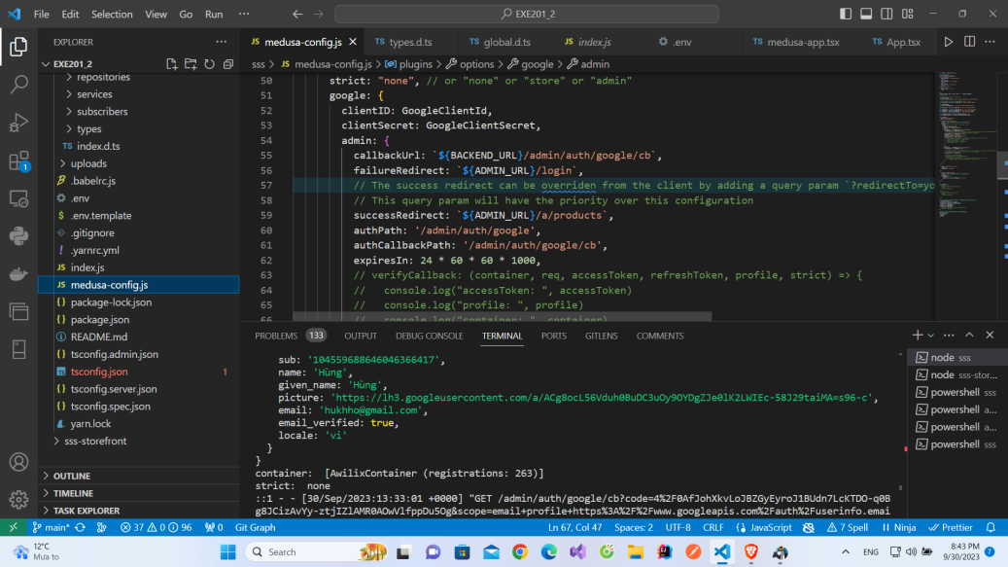The height and width of the screenshot is (567, 1008).
Task: Open the Run and Debug view
Action: click(18, 122)
